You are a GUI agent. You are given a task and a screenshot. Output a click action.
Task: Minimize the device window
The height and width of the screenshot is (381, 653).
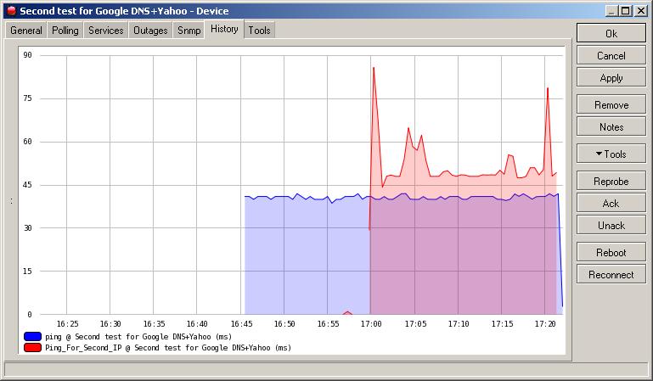[x=611, y=11]
